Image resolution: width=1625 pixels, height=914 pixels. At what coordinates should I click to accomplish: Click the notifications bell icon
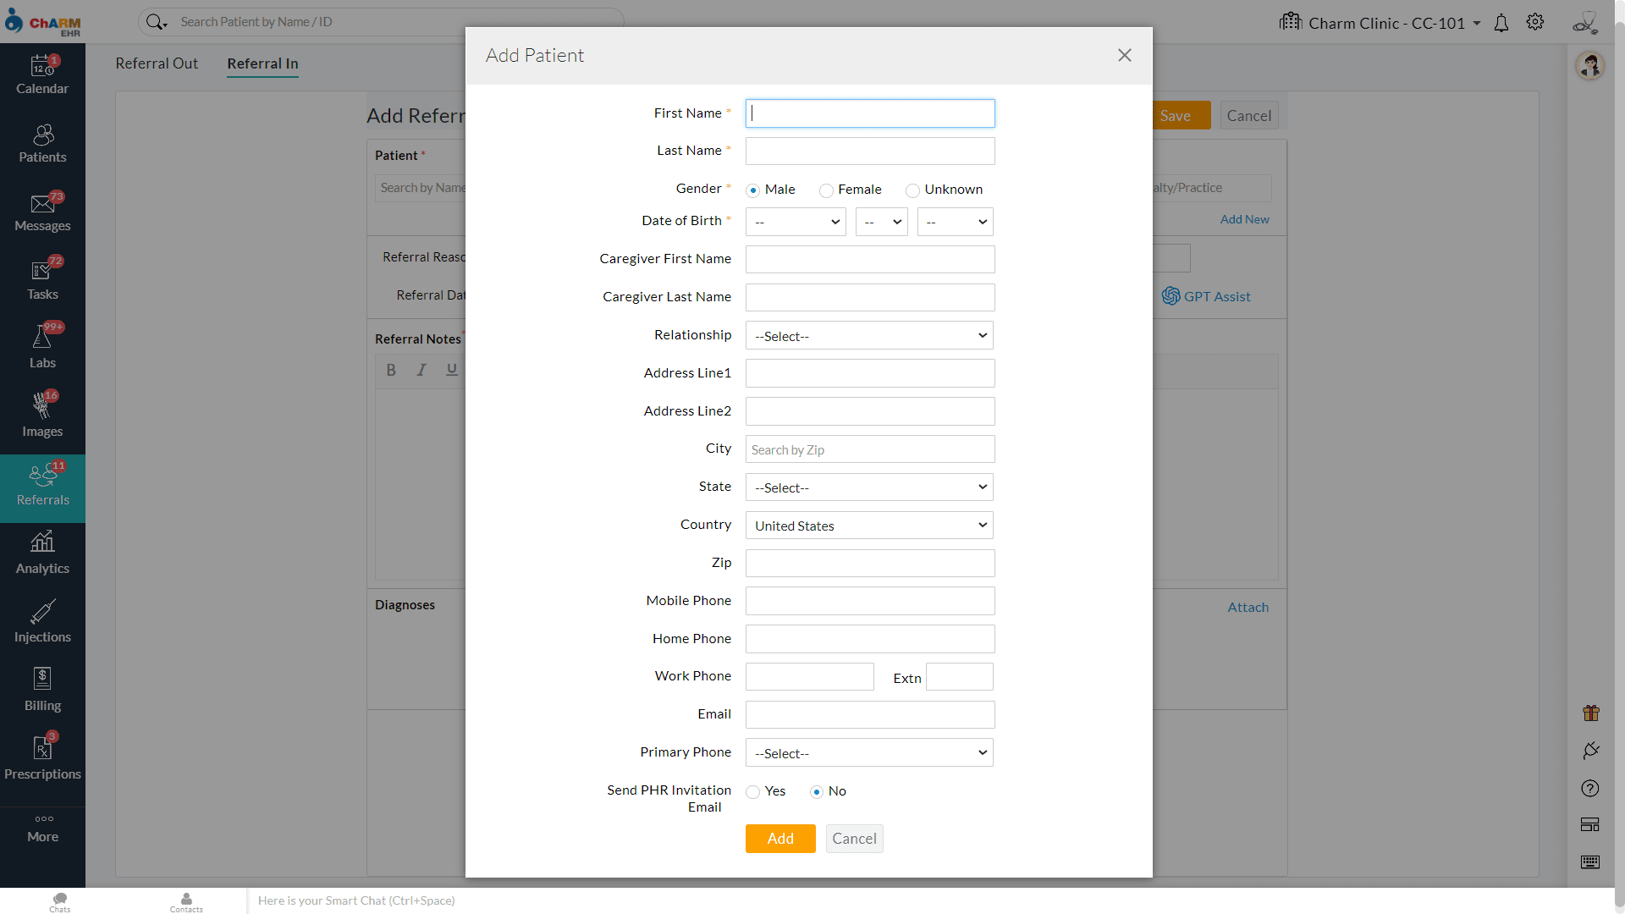click(x=1501, y=23)
